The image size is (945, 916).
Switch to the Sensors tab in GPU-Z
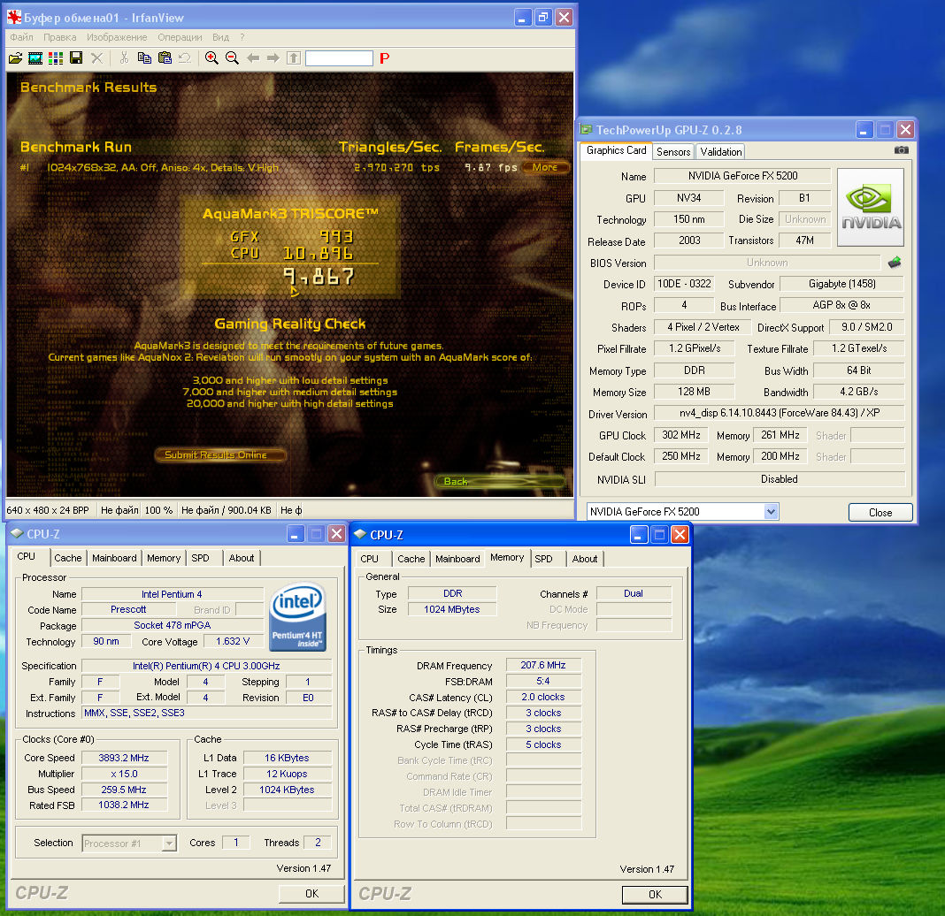[673, 152]
